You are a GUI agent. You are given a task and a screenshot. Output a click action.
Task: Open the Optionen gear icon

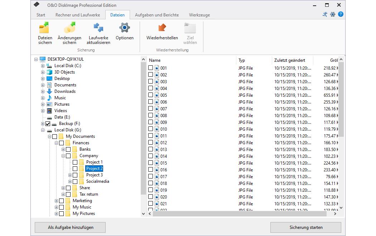click(125, 28)
